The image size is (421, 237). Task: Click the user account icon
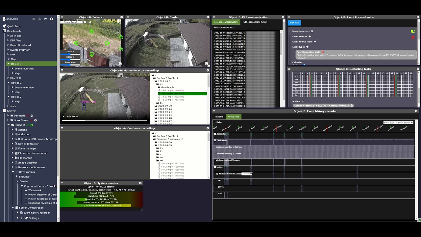click(51, 19)
